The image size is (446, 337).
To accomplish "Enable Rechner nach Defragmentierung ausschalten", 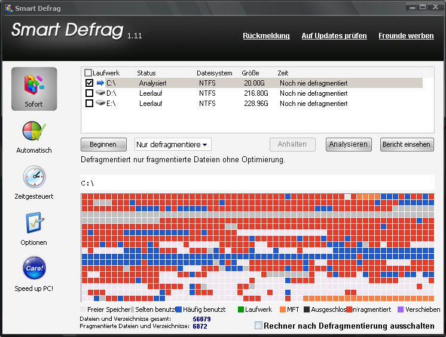I will [258, 325].
